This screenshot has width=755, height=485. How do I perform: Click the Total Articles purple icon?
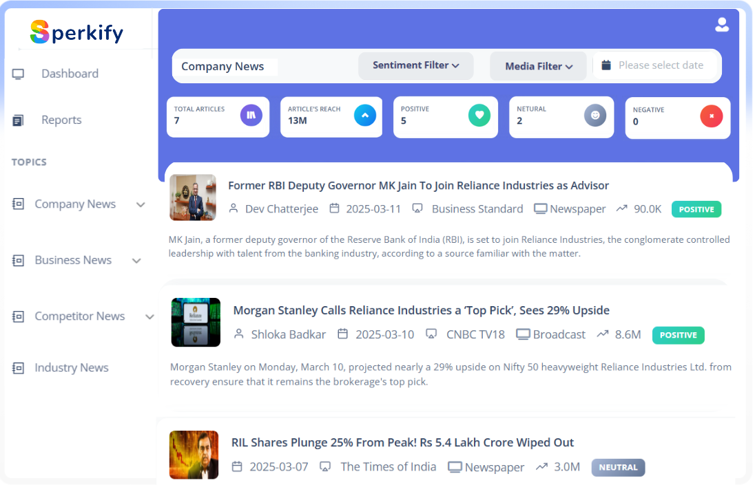point(251,116)
